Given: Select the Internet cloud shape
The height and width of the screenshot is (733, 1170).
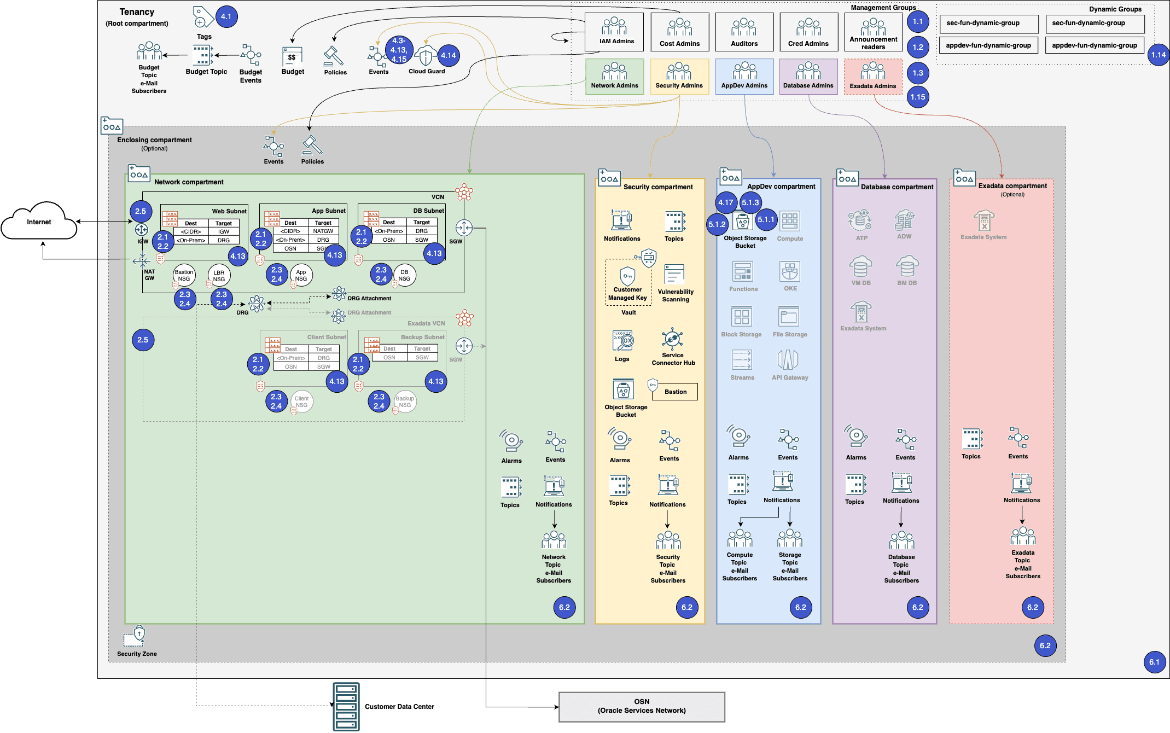Looking at the screenshot, I should [38, 222].
